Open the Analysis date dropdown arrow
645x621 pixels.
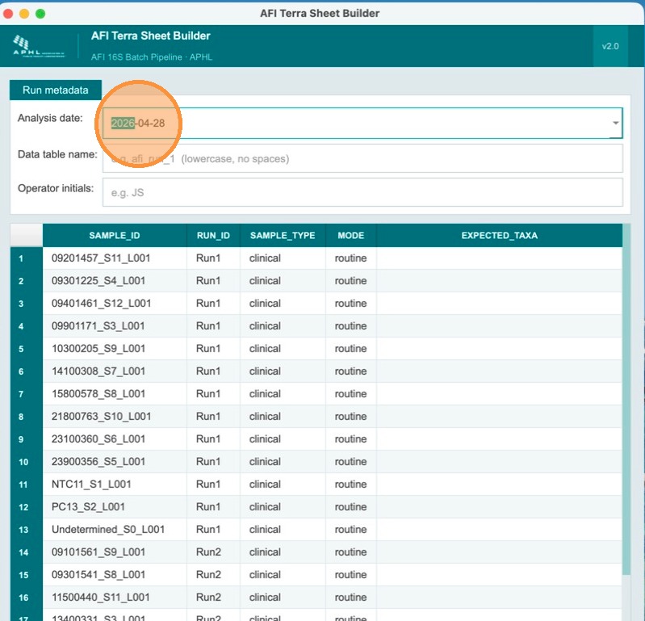(x=615, y=123)
